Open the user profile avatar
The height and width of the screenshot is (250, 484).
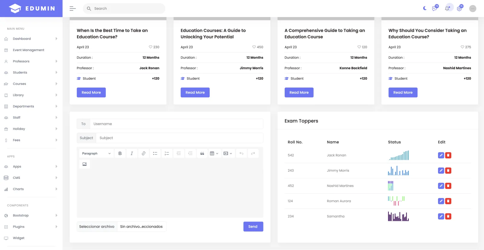473,8
